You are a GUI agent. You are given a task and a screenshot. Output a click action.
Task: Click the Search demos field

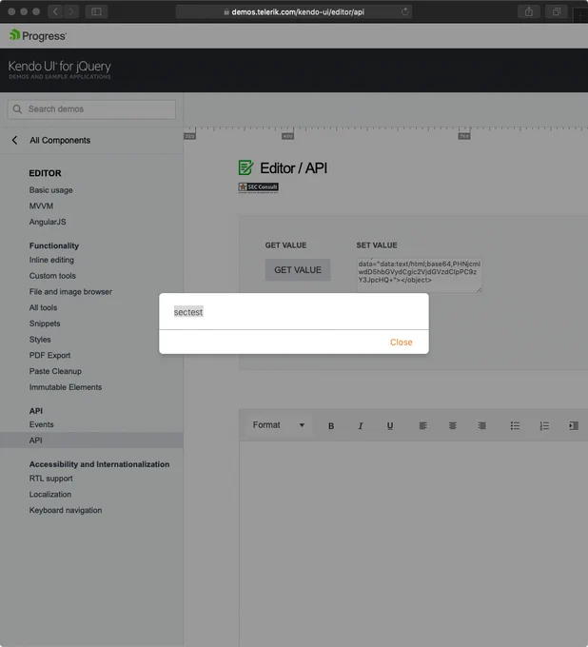pos(91,109)
